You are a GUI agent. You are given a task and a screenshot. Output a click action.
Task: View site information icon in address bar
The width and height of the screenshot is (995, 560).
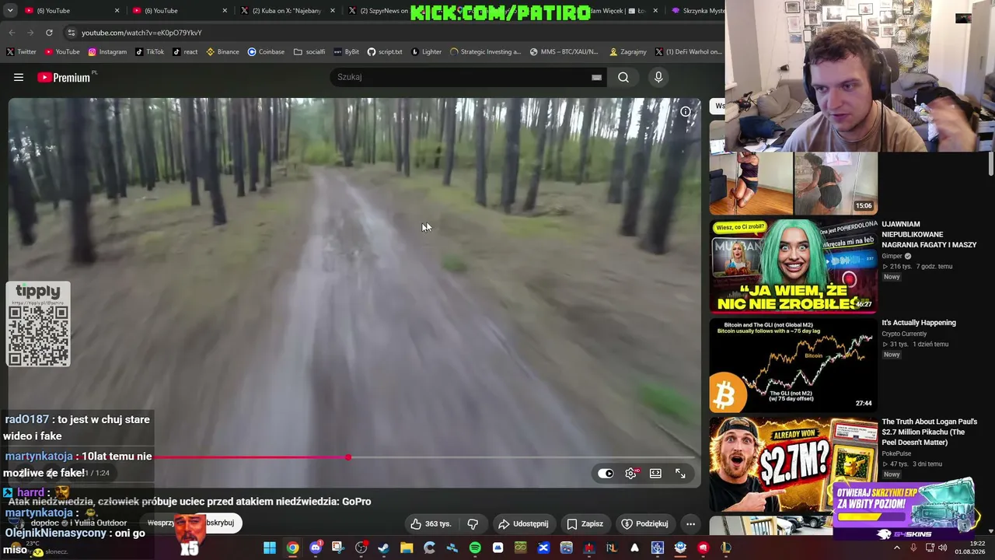72,33
